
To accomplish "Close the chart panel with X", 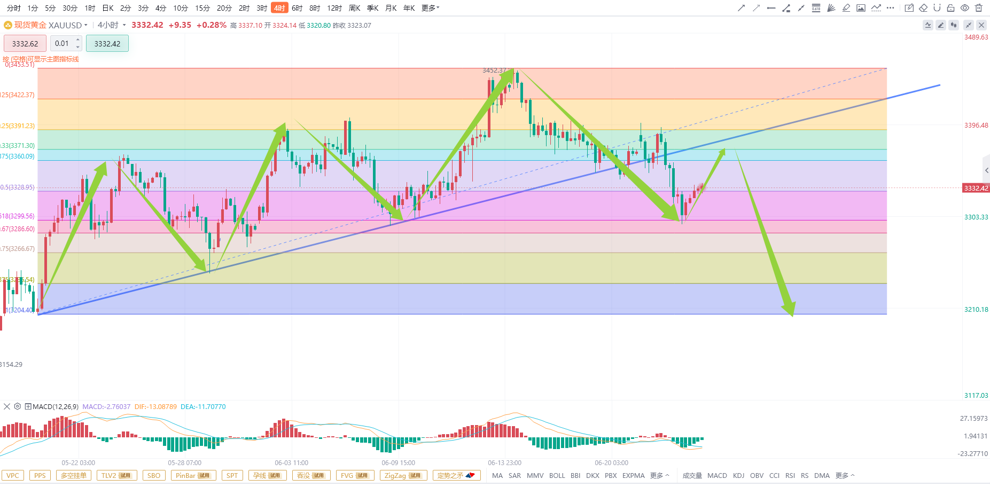I will click(x=981, y=25).
